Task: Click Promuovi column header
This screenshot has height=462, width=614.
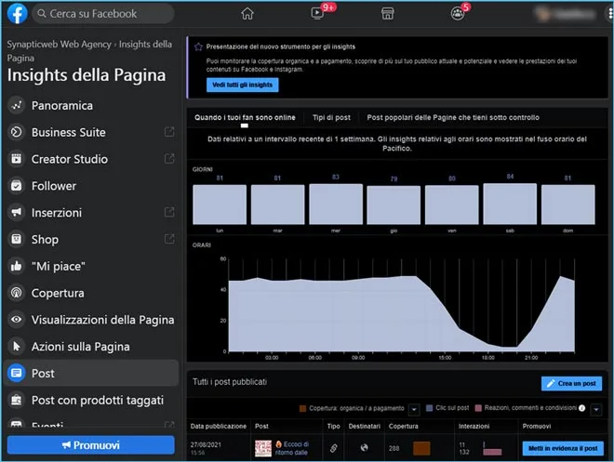Action: [537, 426]
